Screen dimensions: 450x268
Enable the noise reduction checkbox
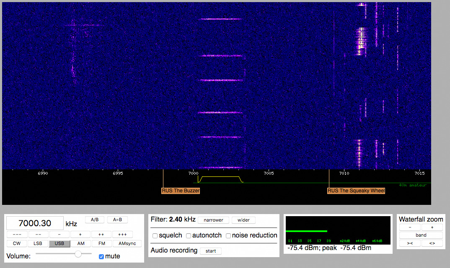click(x=228, y=236)
